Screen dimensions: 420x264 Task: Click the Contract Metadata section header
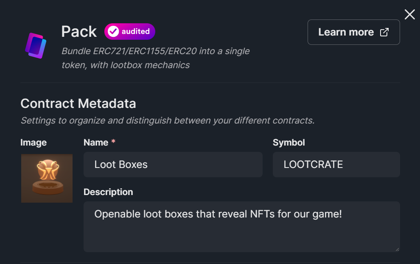click(78, 103)
